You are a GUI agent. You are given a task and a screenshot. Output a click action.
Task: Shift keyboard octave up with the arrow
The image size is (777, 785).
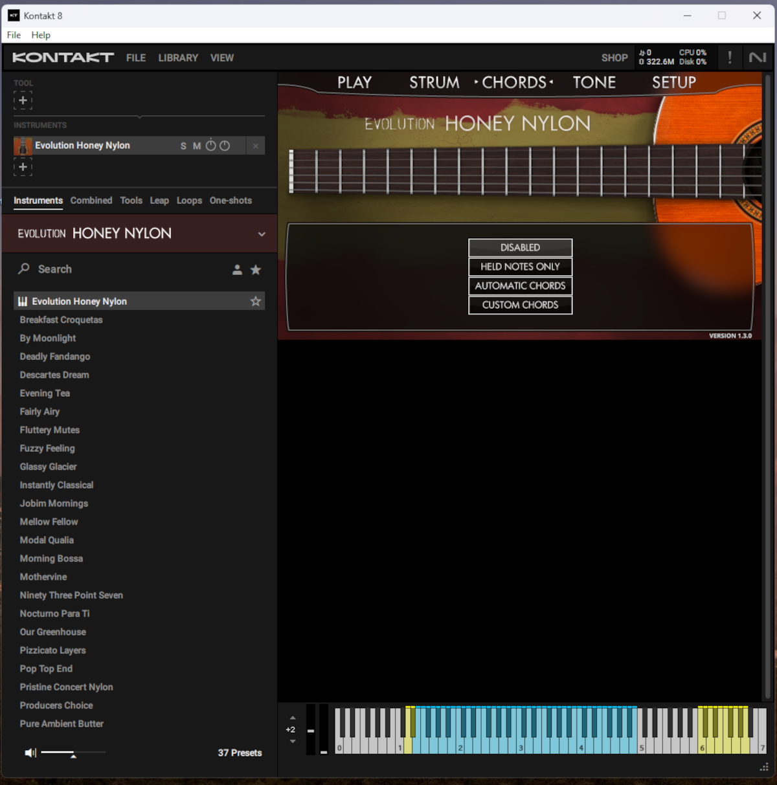293,718
